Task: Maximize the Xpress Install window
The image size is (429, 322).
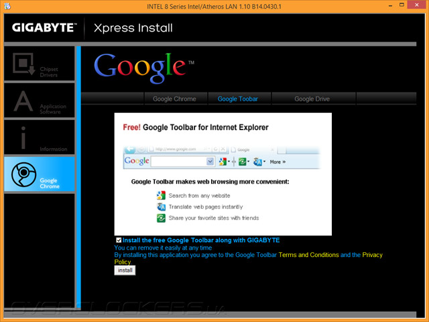Action: [402, 5]
